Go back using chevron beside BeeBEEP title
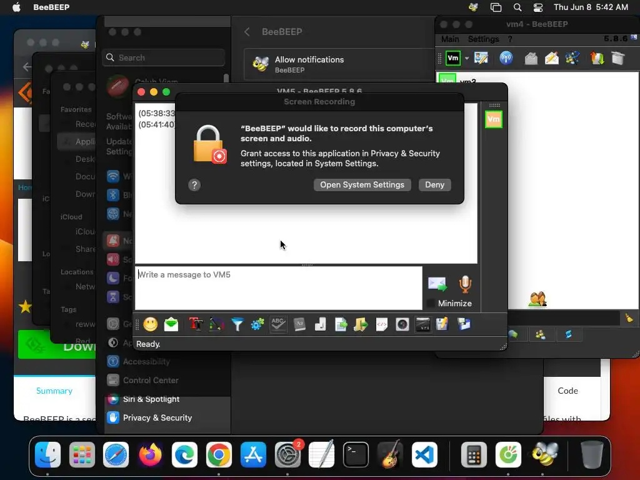The height and width of the screenshot is (480, 640). point(247,32)
